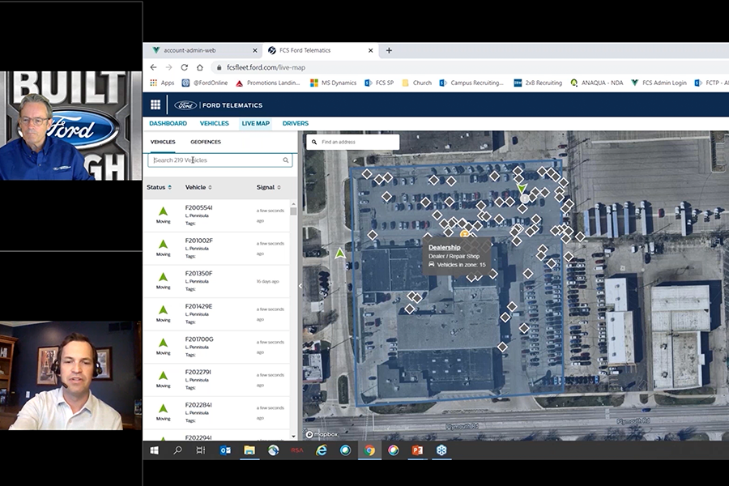Switch to Chrome on the taskbar
The height and width of the screenshot is (486, 729).
369,450
